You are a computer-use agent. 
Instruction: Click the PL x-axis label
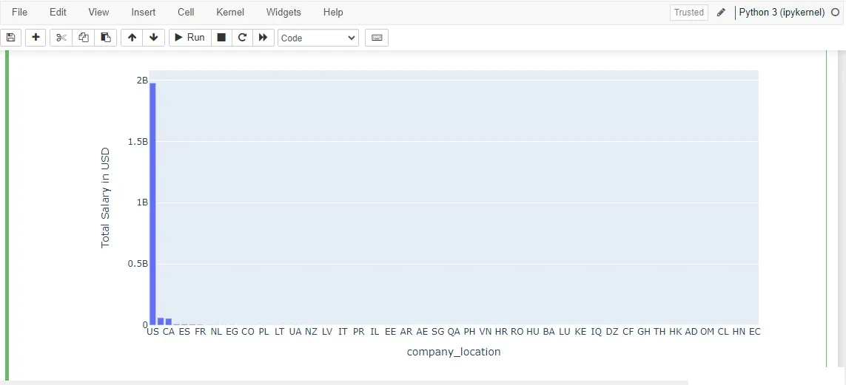point(263,332)
